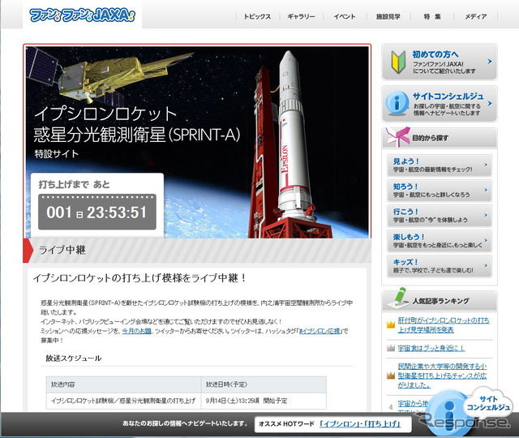Viewport: 519px width, 438px height.
Task: Click the arrow on the 楽しもう! row
Action: pos(486,240)
